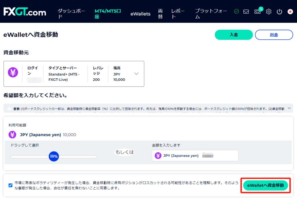Toggle the volatility risk agreement checkbox

10,185
